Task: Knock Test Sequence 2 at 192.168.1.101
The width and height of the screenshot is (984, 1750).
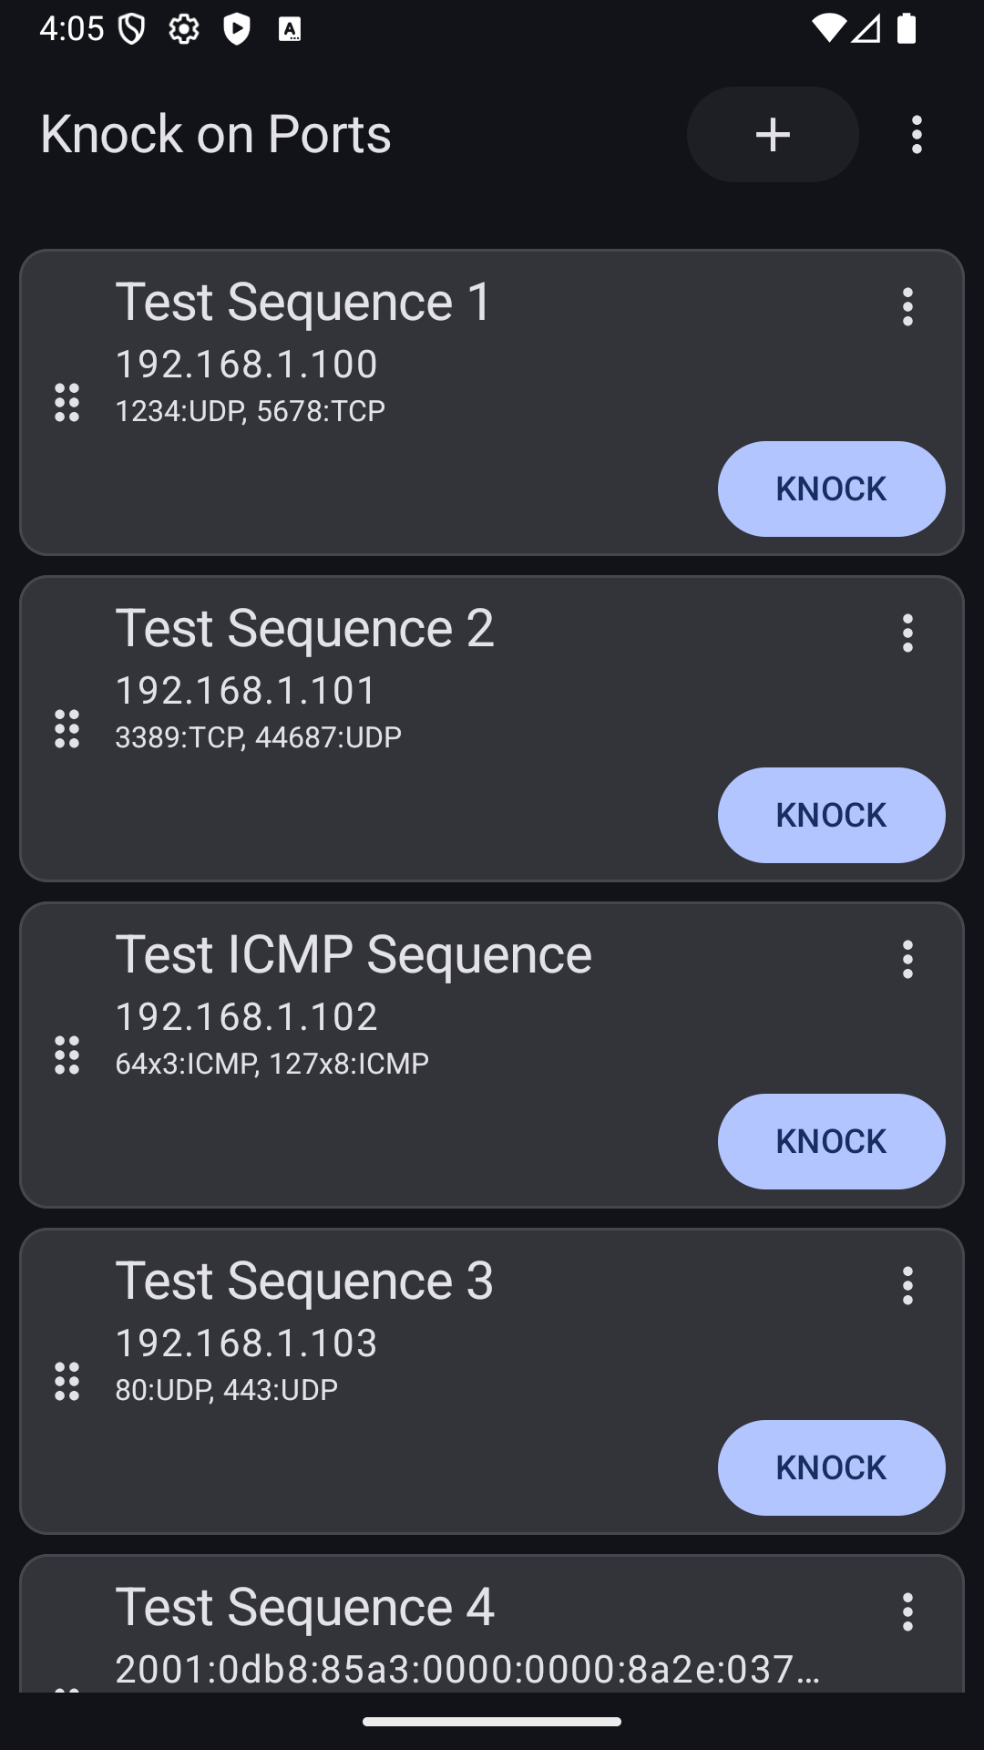Action: tap(831, 815)
